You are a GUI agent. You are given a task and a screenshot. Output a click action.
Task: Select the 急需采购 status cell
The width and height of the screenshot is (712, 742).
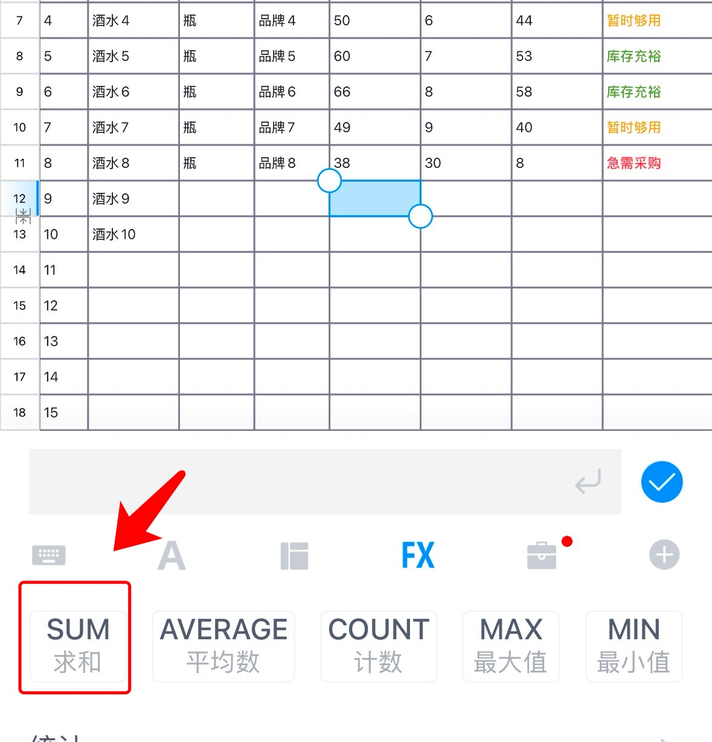(x=657, y=163)
